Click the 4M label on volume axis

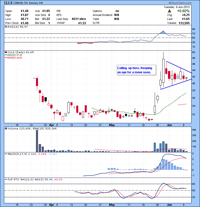[194, 130]
